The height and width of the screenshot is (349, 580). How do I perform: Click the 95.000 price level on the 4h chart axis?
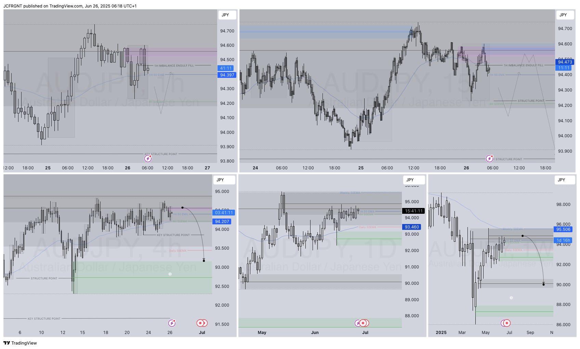[222, 192]
